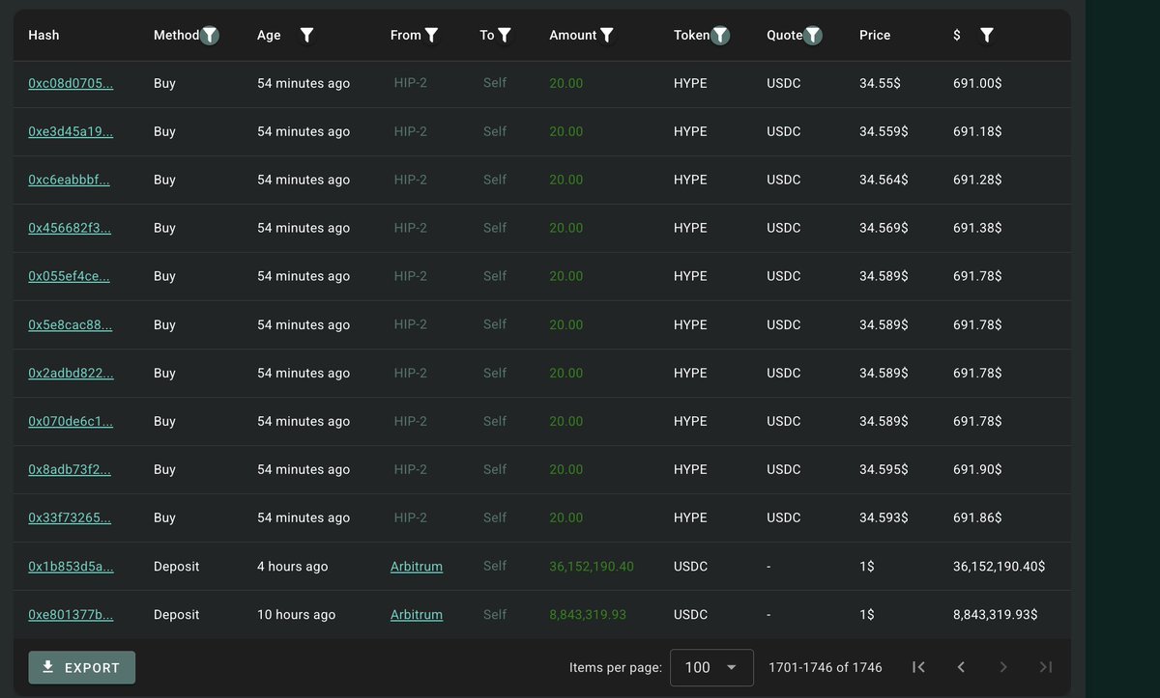Image resolution: width=1160 pixels, height=698 pixels.
Task: Click Deposit method in 0x1b853d5a row
Action: (x=176, y=566)
